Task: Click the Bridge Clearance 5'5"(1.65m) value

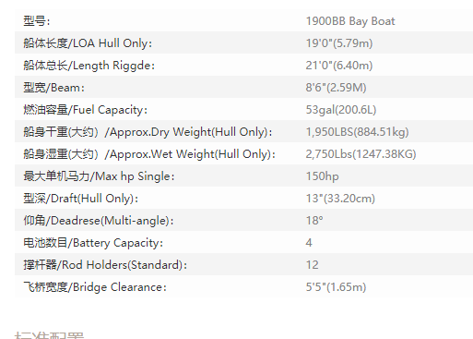Action: (336, 287)
